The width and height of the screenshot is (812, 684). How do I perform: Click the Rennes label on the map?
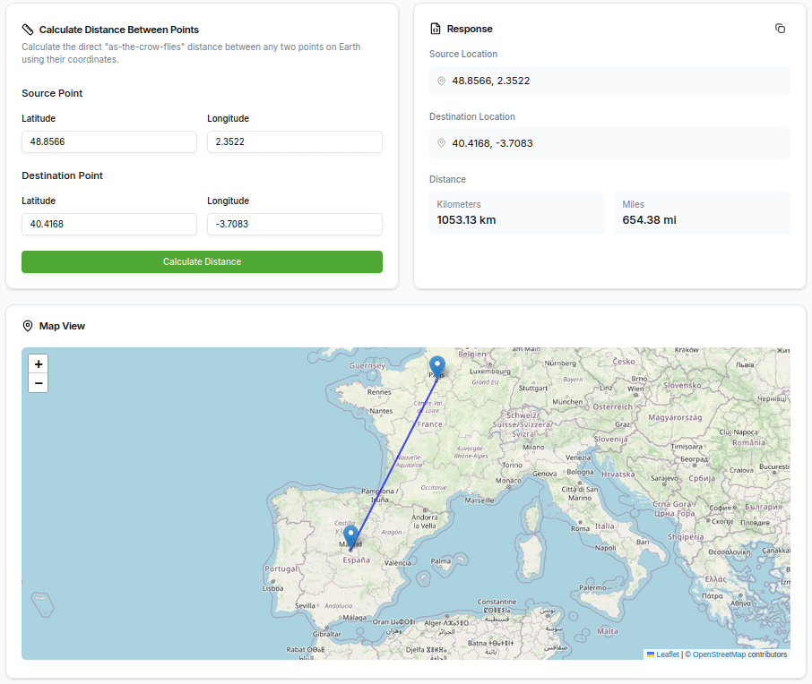click(379, 392)
